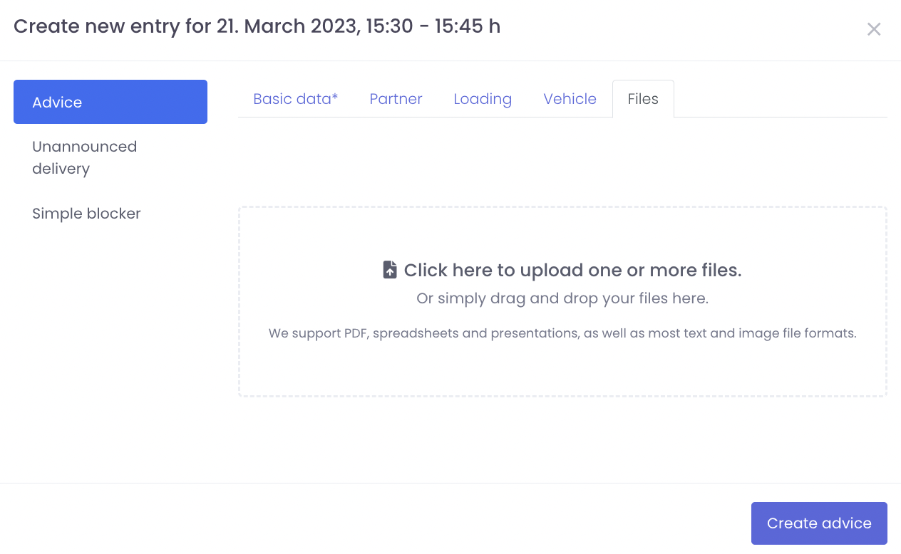Open the Partner tab
Screen dimensions: 901x554
tap(396, 99)
